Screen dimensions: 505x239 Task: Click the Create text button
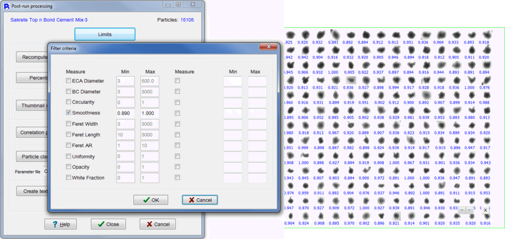pyautogui.click(x=32, y=191)
